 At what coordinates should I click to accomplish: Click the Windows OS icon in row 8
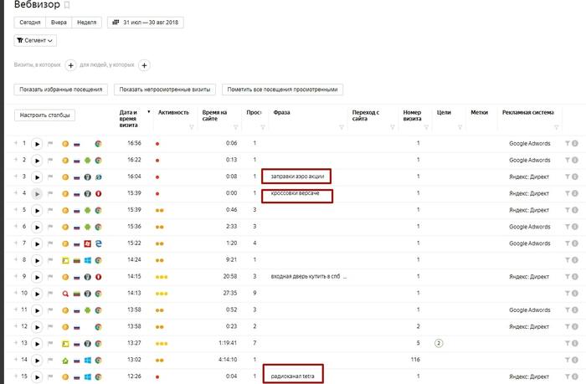[87, 260]
